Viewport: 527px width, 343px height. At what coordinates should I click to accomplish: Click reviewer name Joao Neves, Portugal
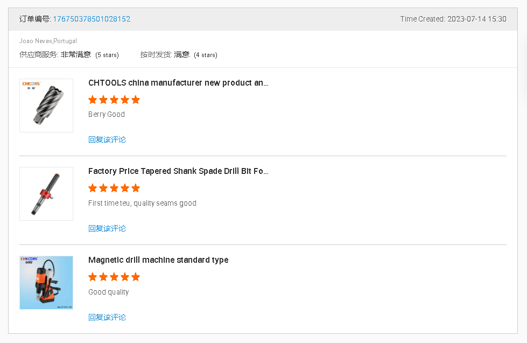pyautogui.click(x=48, y=41)
